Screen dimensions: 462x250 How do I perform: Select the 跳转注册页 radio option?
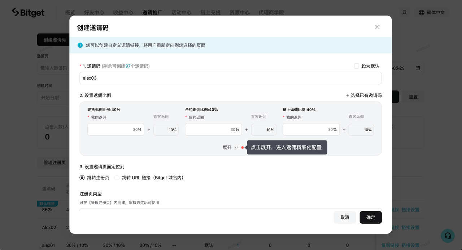coord(82,178)
